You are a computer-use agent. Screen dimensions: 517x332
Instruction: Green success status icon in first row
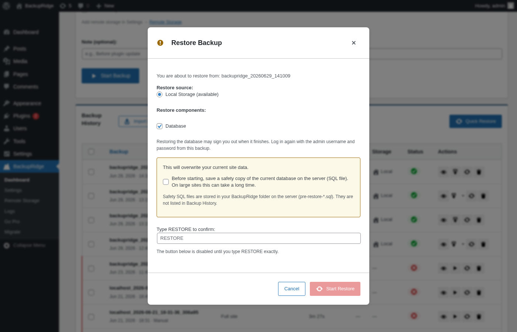point(414,171)
